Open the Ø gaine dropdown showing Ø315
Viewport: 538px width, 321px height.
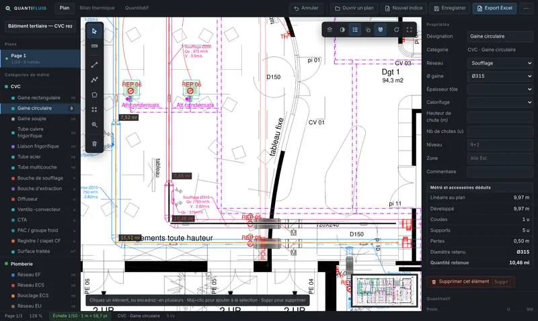point(500,76)
